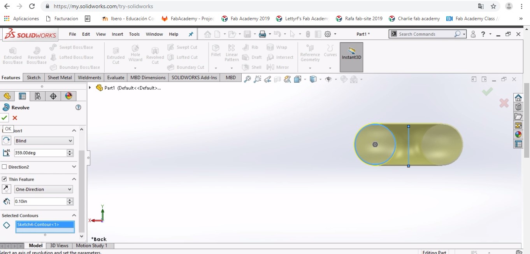Expand the Part1 tree node arrow
Screen dimensions: 530x254
(x=90, y=88)
